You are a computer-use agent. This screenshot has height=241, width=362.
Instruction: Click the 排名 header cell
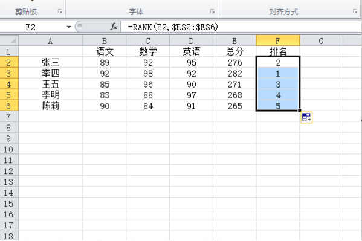(x=278, y=51)
